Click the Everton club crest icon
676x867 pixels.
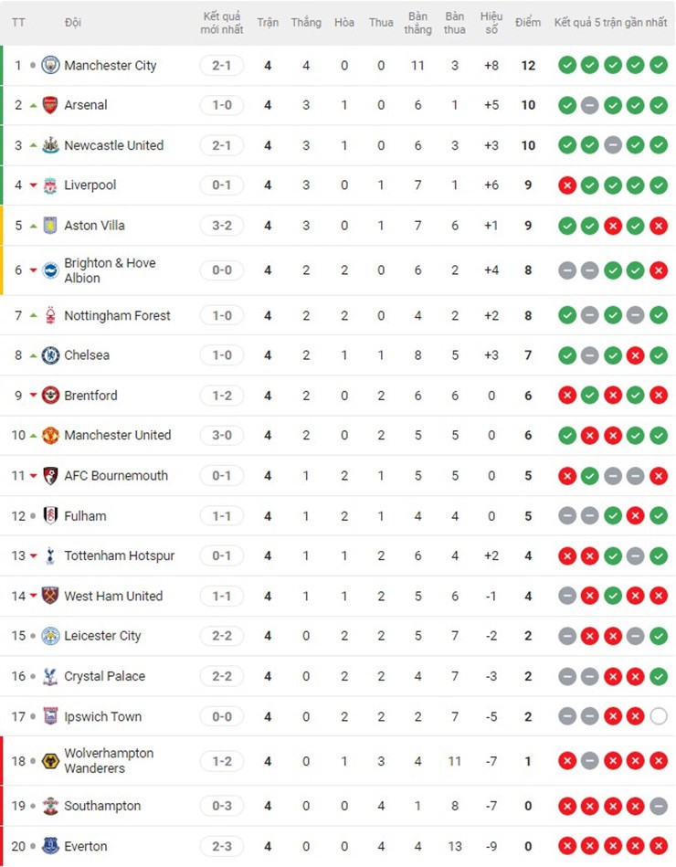(50, 846)
